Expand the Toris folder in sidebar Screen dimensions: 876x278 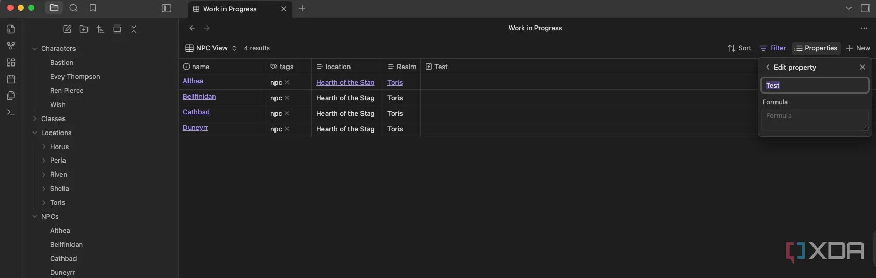click(x=44, y=203)
